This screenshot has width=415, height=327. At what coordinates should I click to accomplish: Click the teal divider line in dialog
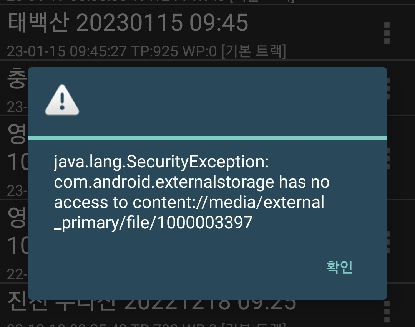click(x=207, y=138)
